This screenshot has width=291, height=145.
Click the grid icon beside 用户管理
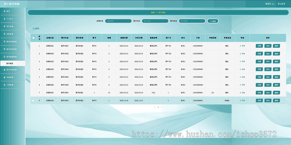[5, 26]
